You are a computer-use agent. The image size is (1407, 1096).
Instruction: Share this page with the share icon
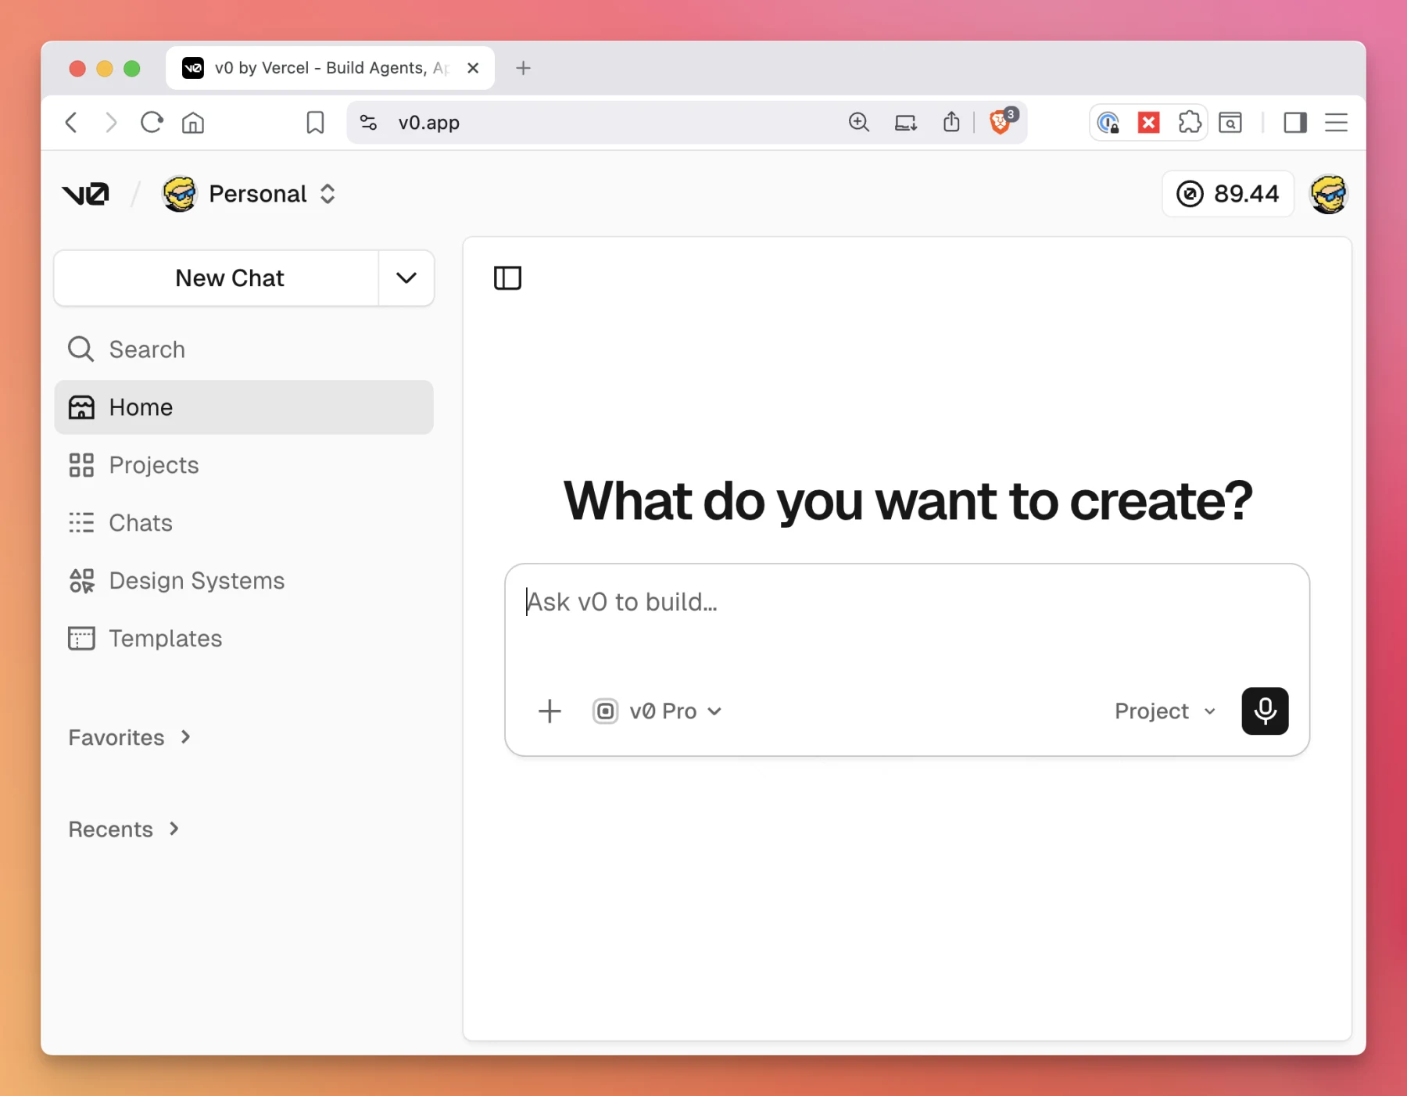click(x=951, y=122)
